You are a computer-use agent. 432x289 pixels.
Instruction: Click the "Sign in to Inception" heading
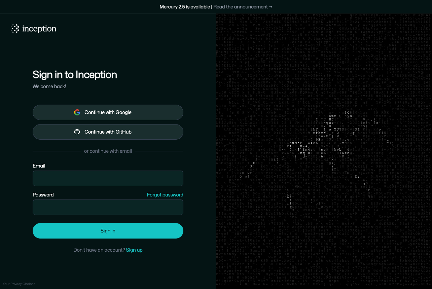point(75,74)
